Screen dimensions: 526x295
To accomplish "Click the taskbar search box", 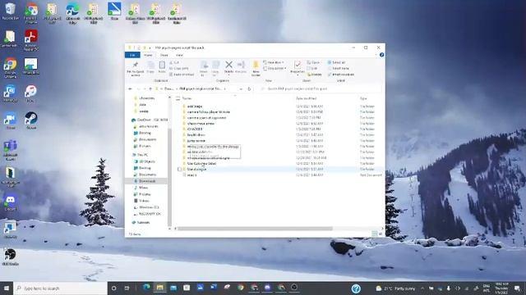I will pyautogui.click(x=60, y=288).
